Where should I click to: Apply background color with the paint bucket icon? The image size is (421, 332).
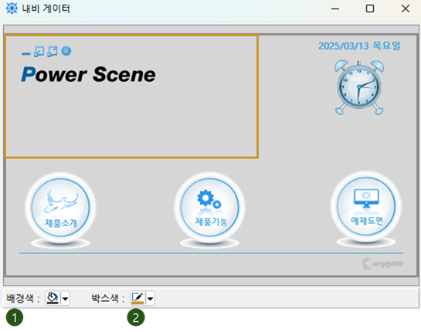click(x=53, y=298)
